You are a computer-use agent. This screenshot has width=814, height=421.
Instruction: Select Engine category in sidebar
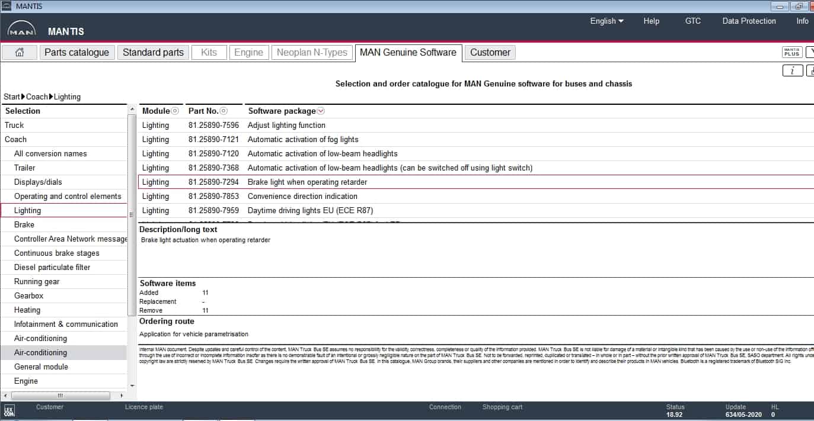coord(64,381)
